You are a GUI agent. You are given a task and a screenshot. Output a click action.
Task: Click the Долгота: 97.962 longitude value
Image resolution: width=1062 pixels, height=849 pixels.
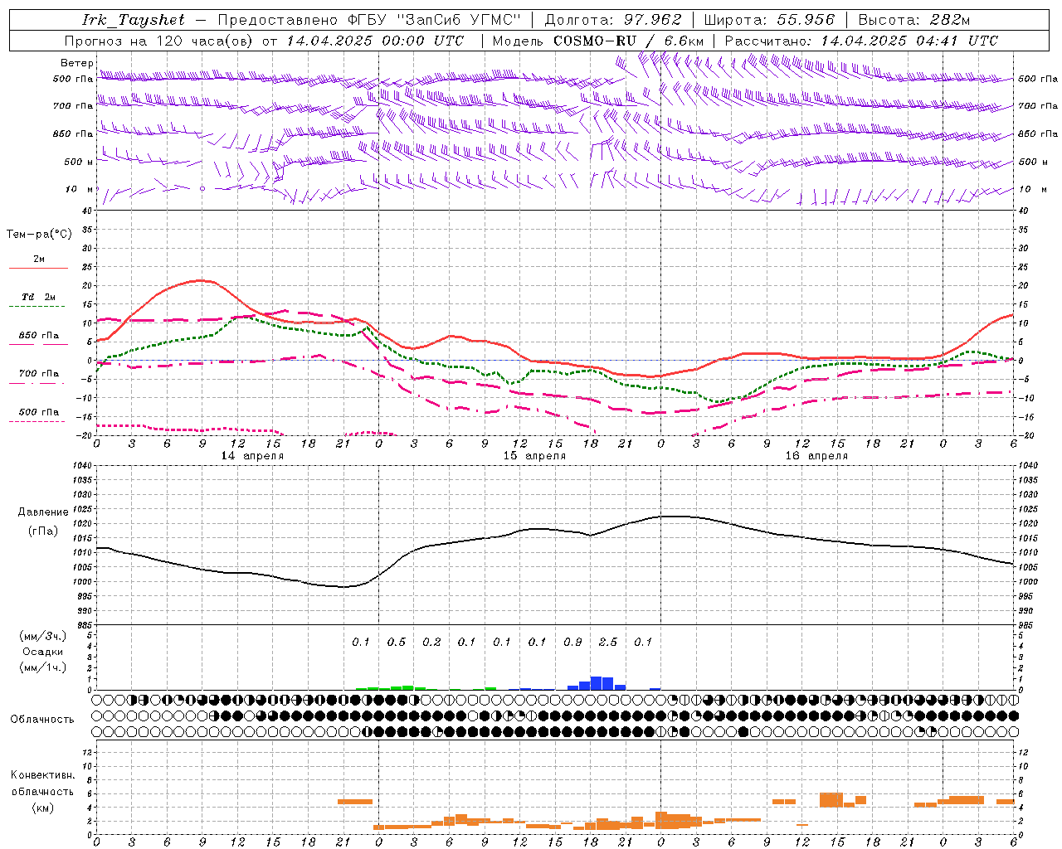[612, 20]
